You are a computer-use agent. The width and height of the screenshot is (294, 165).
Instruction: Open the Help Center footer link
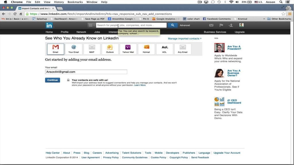53,153
